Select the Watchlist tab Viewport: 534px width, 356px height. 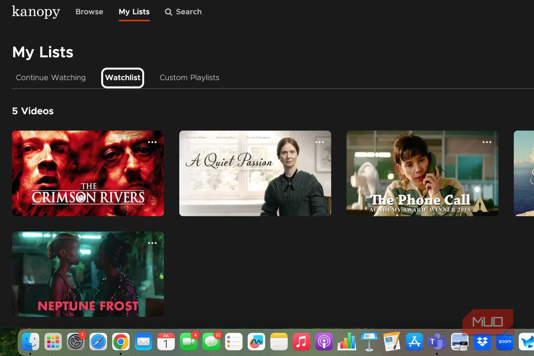click(123, 78)
